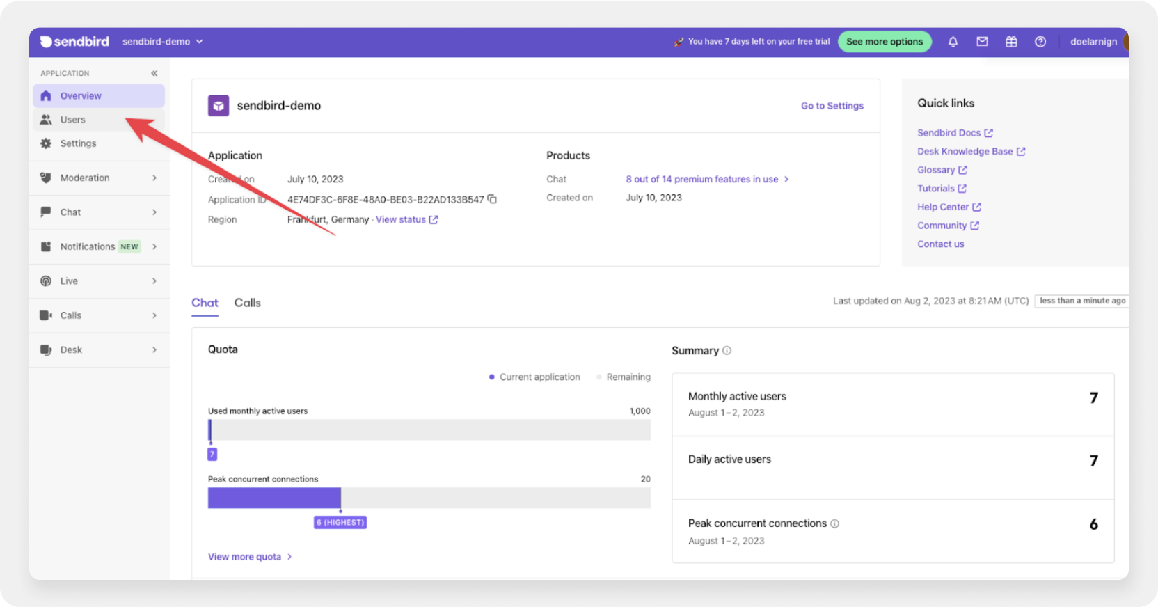Click the doelarnign account name
The width and height of the screenshot is (1158, 607).
pyautogui.click(x=1093, y=42)
